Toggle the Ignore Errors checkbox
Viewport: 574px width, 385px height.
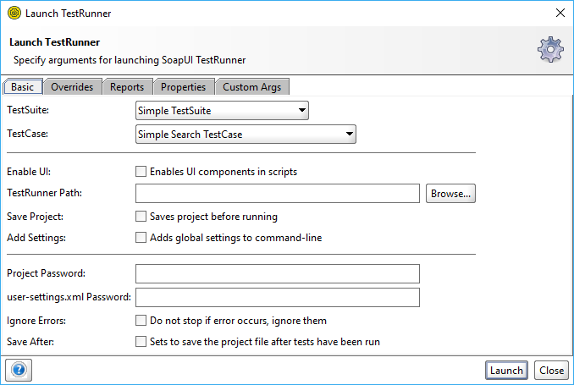coord(141,321)
